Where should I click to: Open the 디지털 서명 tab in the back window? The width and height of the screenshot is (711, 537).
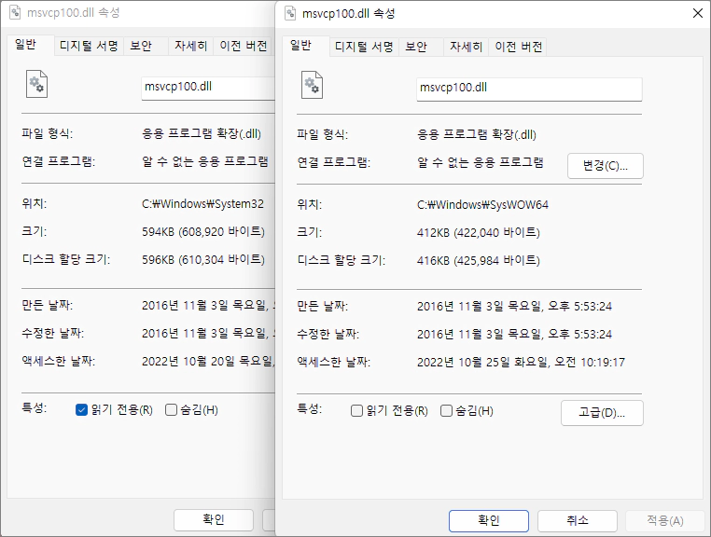89,46
